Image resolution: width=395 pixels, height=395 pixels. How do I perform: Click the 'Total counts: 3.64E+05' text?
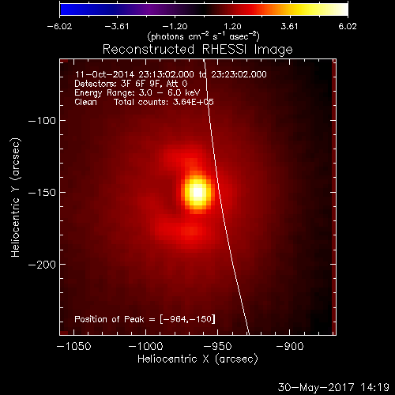tap(164, 102)
